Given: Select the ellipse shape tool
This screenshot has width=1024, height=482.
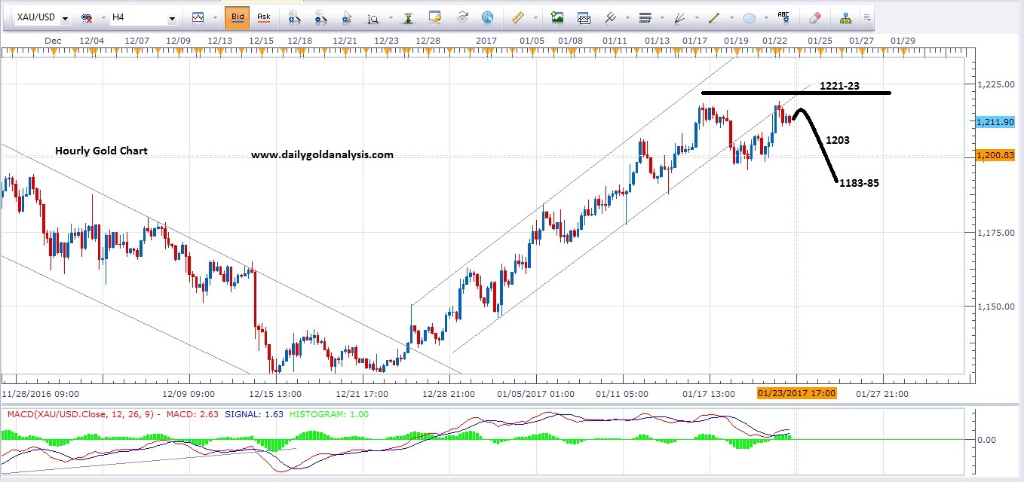Looking at the screenshot, I should tap(749, 17).
